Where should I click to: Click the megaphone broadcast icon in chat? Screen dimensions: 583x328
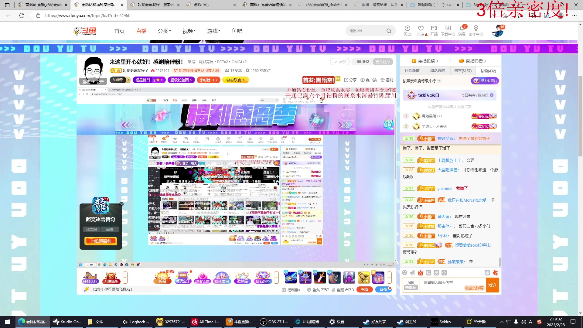(x=412, y=273)
